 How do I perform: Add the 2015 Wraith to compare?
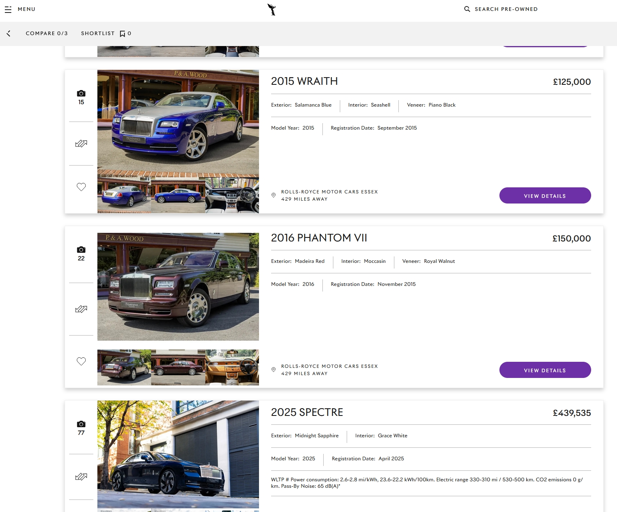click(x=81, y=144)
